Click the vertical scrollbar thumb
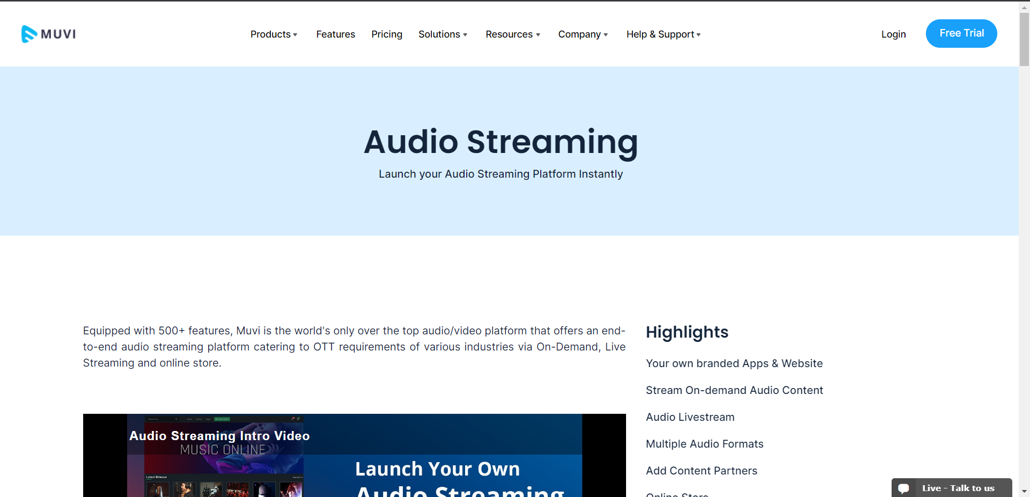Image resolution: width=1030 pixels, height=497 pixels. coord(1024,40)
